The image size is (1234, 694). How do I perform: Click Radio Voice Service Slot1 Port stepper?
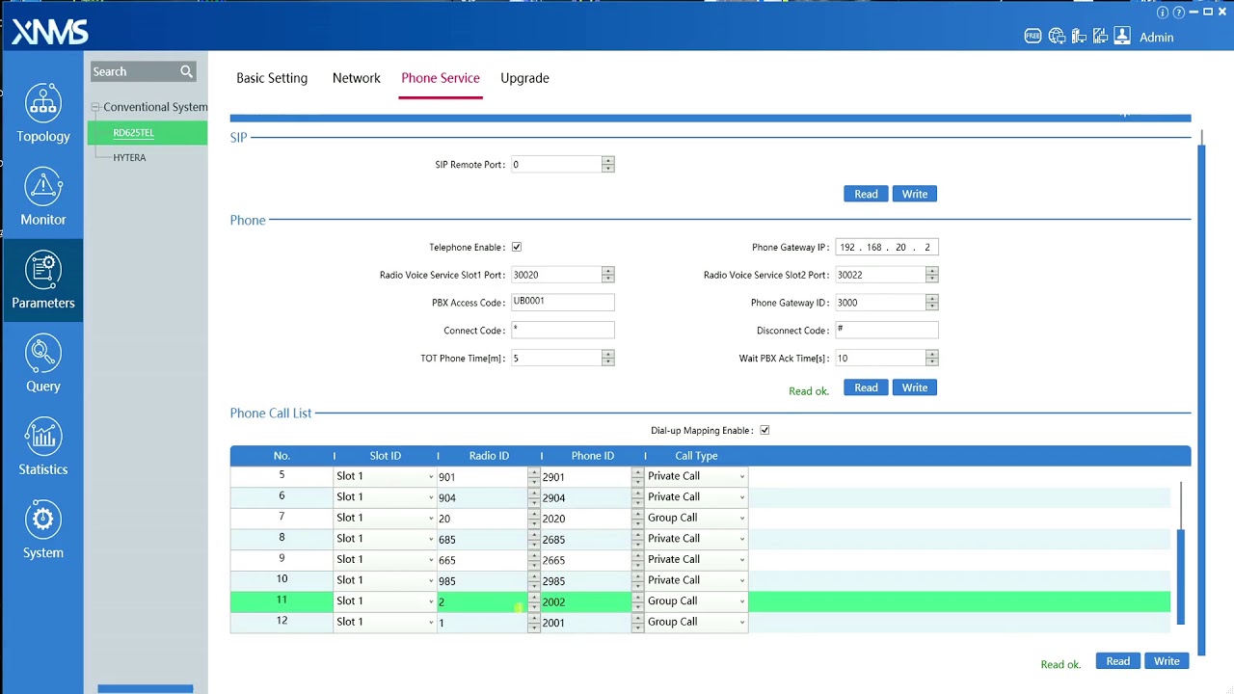click(607, 275)
